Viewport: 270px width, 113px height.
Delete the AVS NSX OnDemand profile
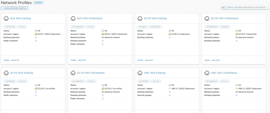coord(82,60)
